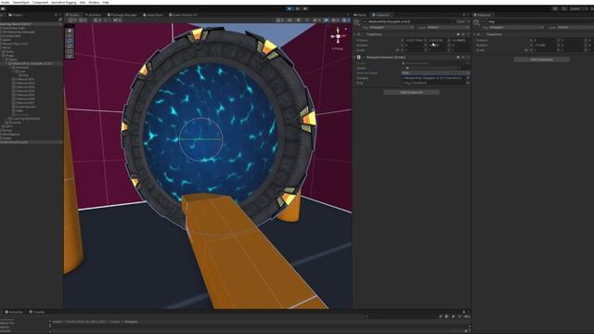The height and width of the screenshot is (334, 594).
Task: Collapse Transform component in first Inspector
Action: click(355, 34)
